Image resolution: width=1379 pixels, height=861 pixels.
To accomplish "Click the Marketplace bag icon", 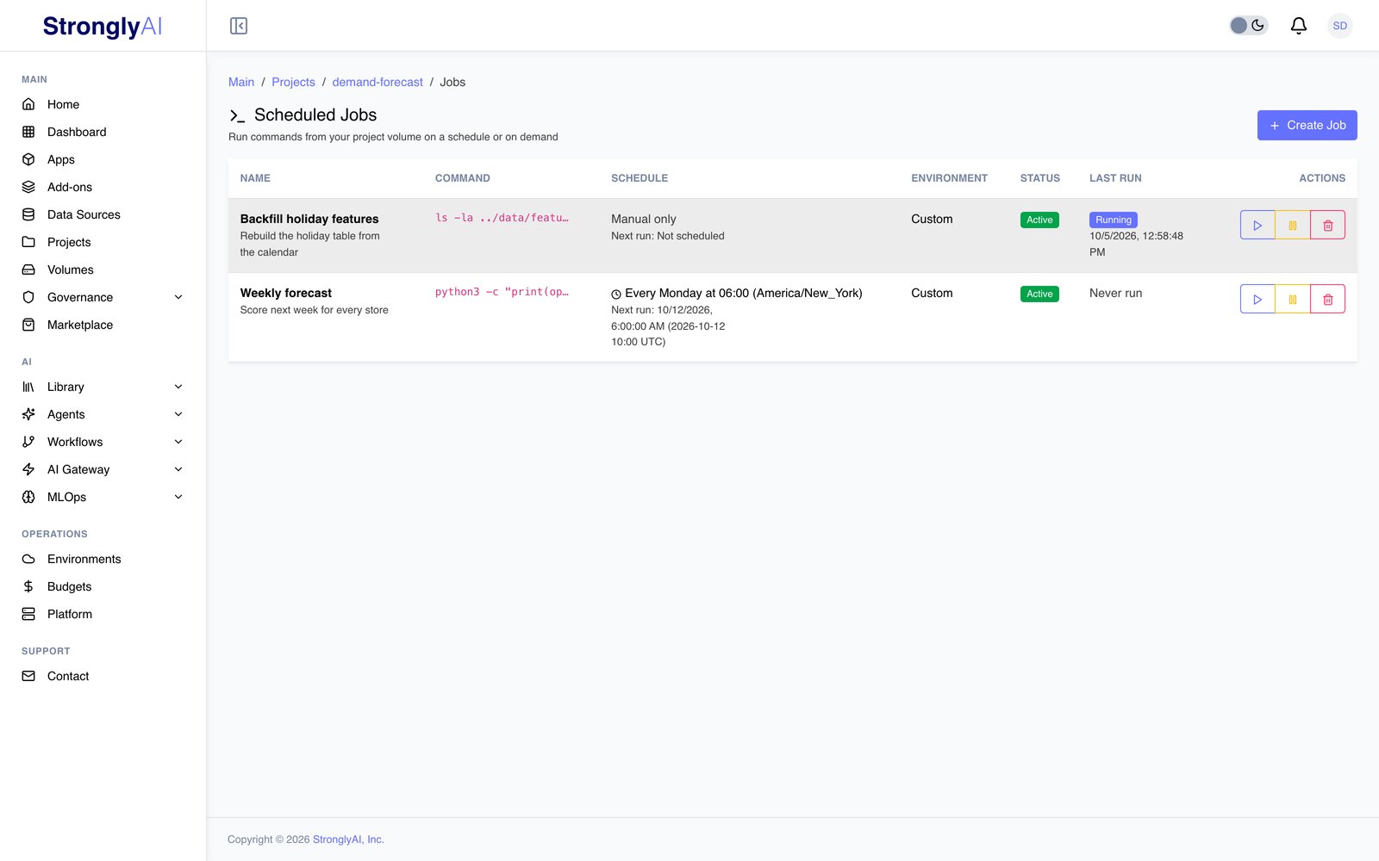I will [28, 325].
